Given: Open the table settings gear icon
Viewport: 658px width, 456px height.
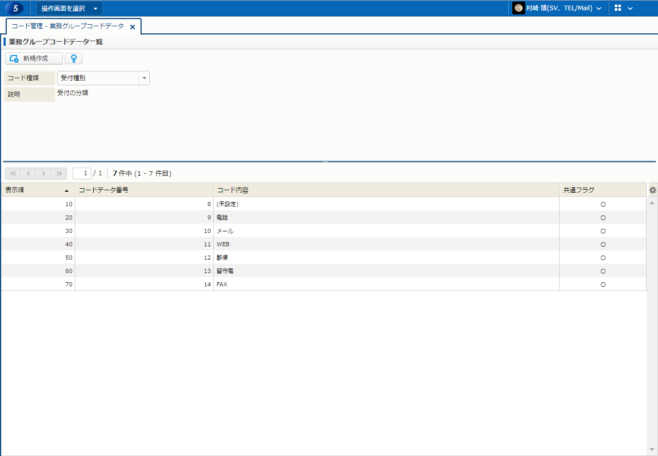Looking at the screenshot, I should 653,190.
